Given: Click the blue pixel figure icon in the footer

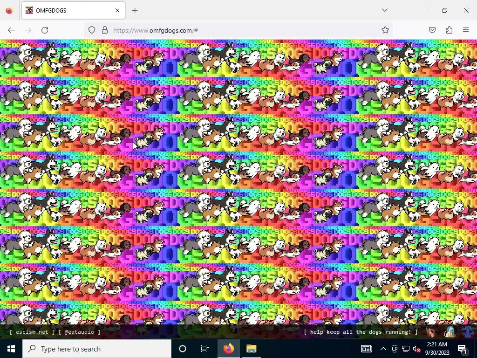Looking at the screenshot, I should point(469,332).
